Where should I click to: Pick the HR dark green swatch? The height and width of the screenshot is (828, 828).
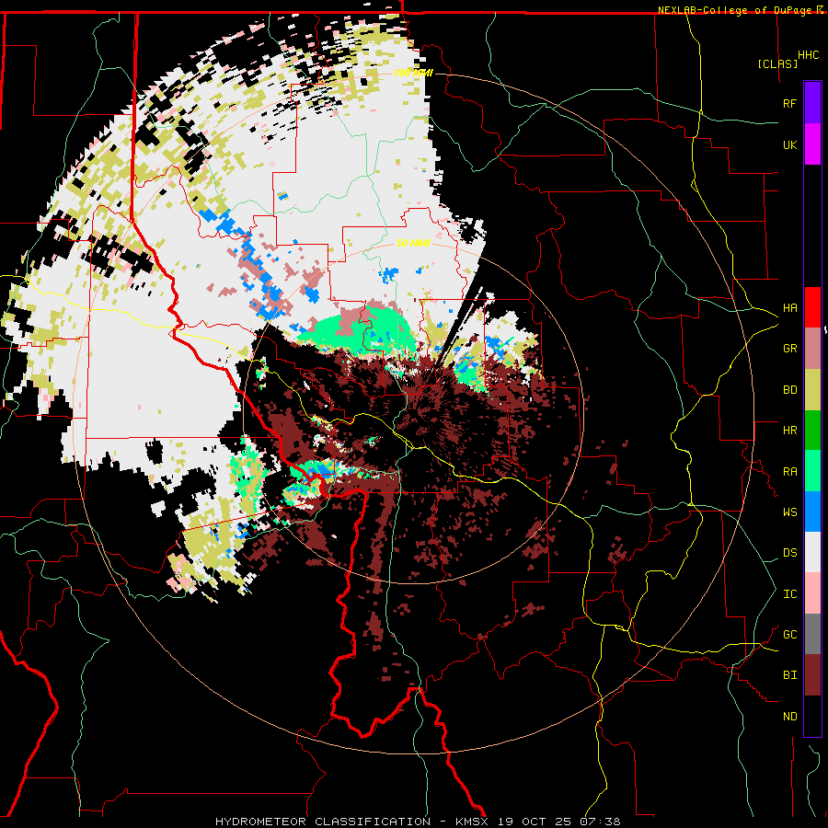point(812,431)
